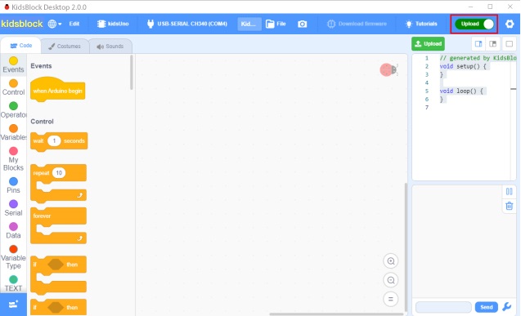Select the Control category
521x316 pixels.
[x=13, y=87]
